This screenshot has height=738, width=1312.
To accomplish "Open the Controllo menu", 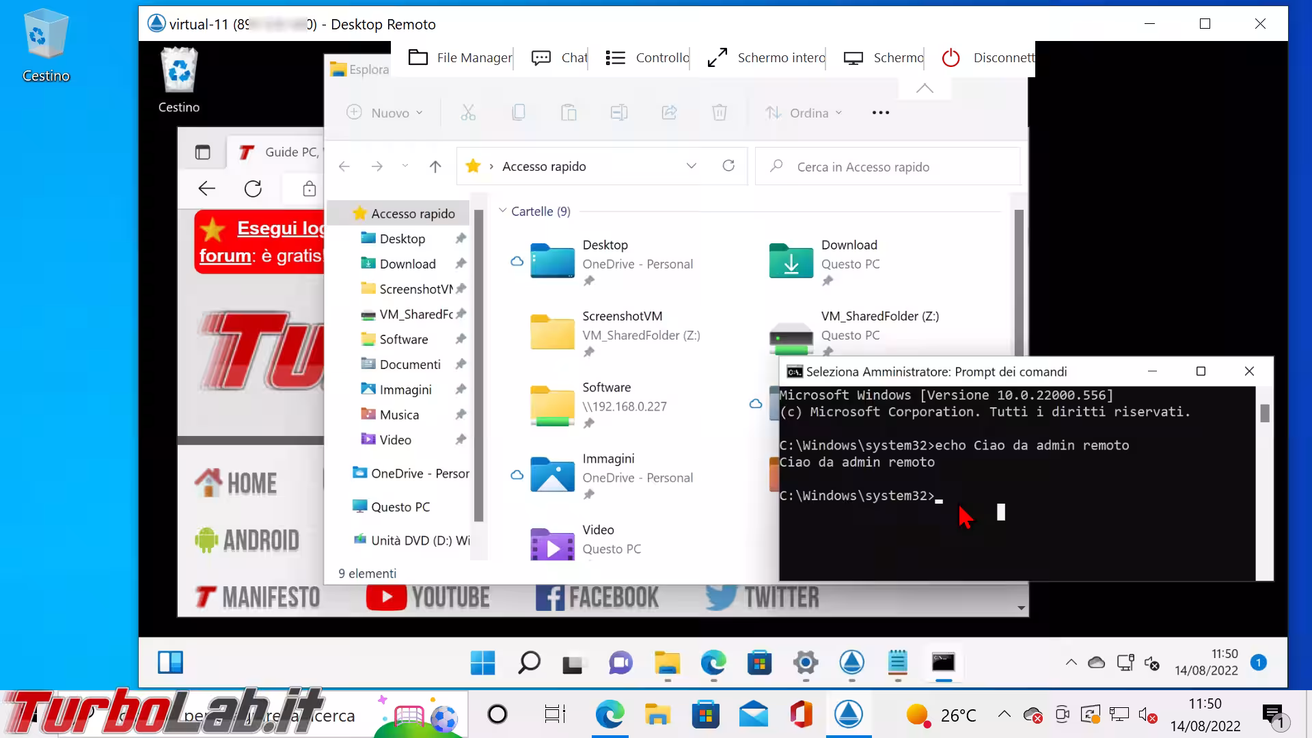I will pos(648,58).
